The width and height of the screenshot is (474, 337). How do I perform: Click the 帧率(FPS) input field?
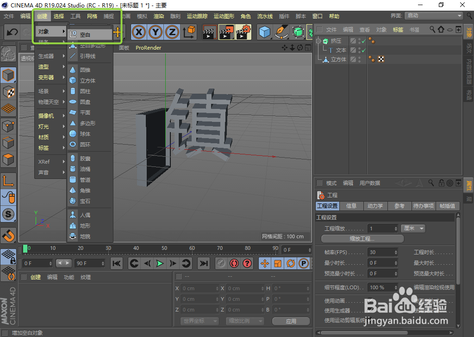pyautogui.click(x=383, y=252)
